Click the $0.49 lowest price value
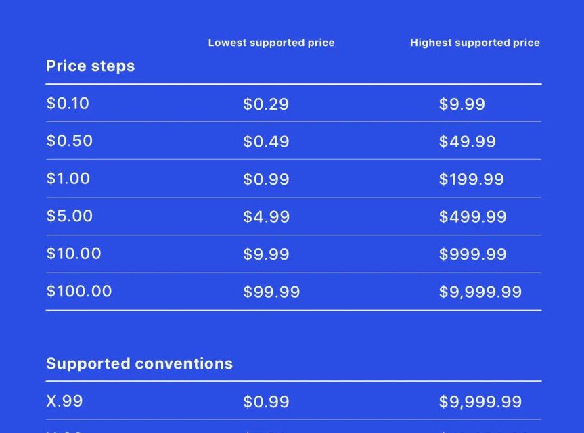This screenshot has height=433, width=584. pyautogui.click(x=266, y=142)
